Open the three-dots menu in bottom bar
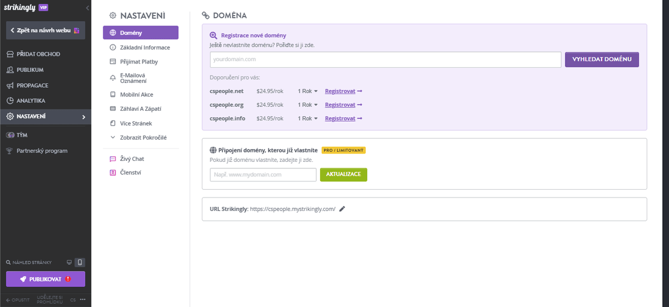This screenshot has height=307, width=669. pos(83,300)
